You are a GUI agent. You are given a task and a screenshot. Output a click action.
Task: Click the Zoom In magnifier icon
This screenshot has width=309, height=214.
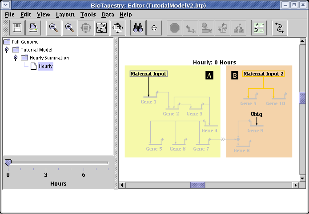click(x=69, y=28)
